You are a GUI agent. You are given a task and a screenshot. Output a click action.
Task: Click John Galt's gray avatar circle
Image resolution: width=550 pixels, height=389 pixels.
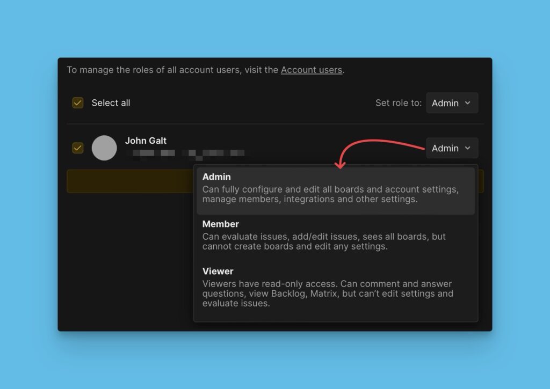coord(104,148)
